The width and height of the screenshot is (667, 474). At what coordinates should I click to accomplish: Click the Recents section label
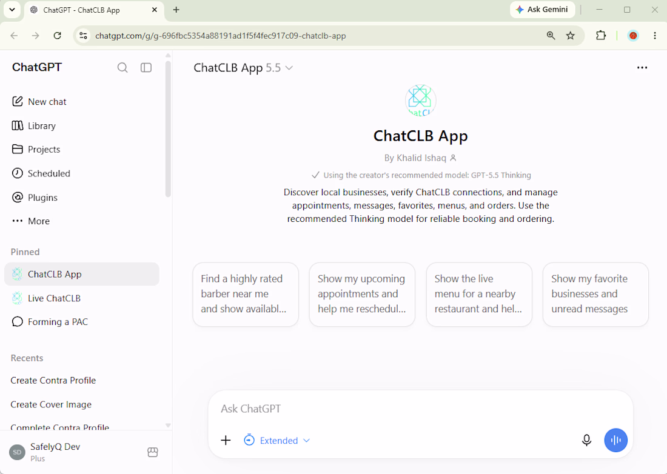pos(27,358)
